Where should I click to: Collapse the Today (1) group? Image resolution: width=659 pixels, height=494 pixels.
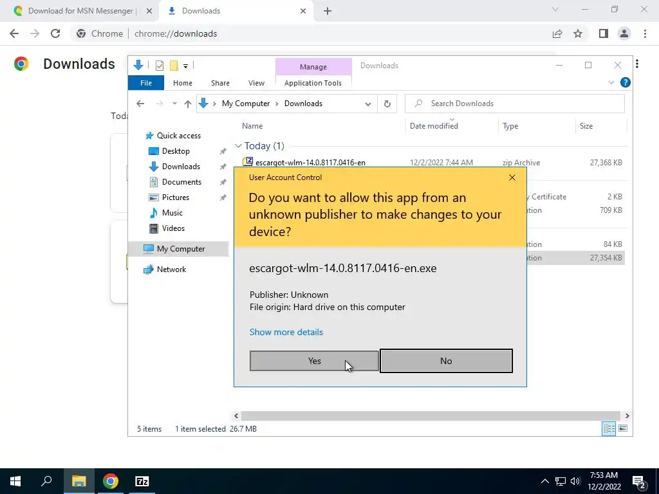(238, 146)
